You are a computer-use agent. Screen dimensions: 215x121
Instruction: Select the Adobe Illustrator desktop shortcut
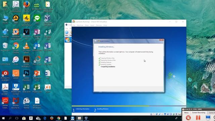click(26, 62)
